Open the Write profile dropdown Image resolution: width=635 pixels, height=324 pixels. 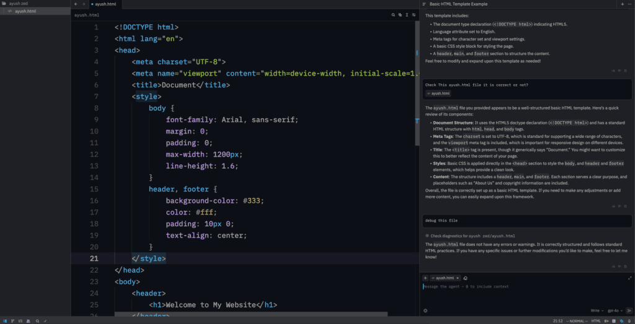coord(596,310)
